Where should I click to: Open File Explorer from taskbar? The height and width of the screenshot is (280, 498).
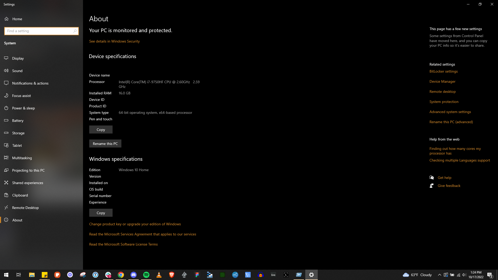[x=32, y=275]
